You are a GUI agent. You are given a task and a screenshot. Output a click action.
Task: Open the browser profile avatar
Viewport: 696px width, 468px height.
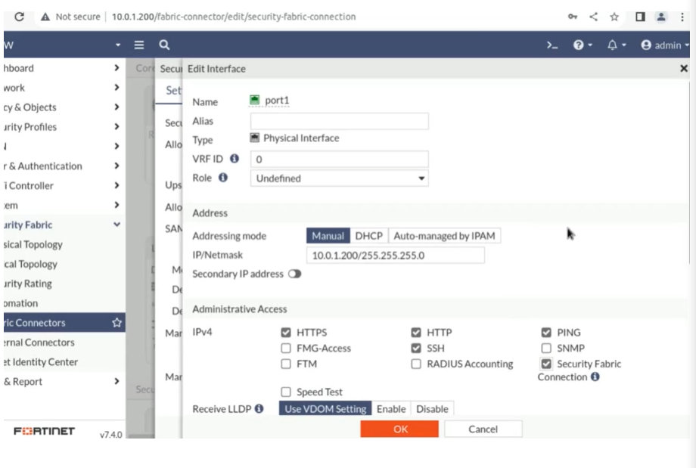tap(661, 17)
